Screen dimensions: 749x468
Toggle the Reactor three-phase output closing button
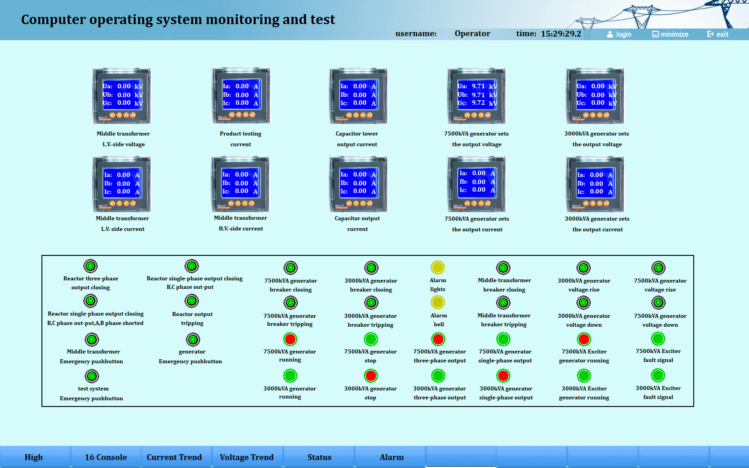pyautogui.click(x=91, y=266)
